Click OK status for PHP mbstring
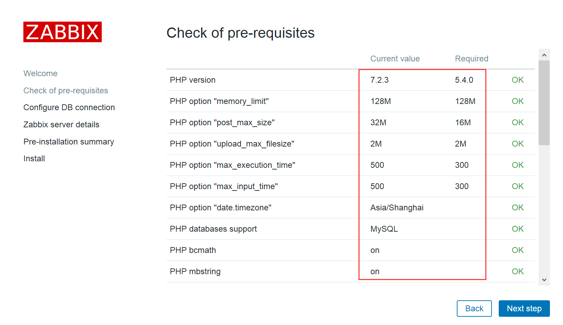563x325 pixels. pyautogui.click(x=518, y=271)
